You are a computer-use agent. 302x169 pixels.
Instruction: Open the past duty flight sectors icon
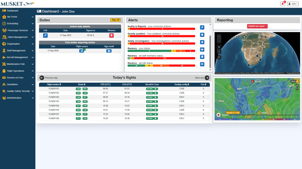(x=82, y=51)
